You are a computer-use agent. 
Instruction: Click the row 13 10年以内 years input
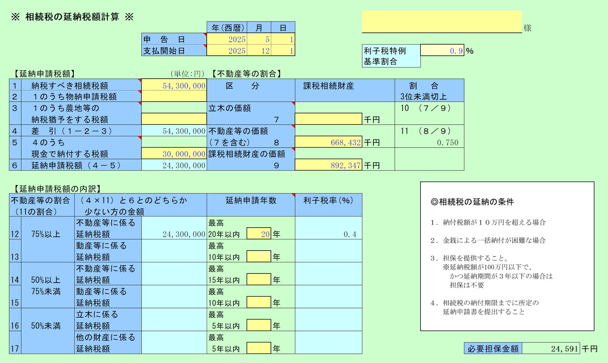pyautogui.click(x=259, y=256)
